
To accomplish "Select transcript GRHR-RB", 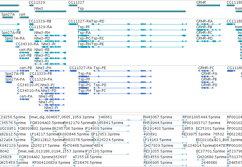I will 208,30.
